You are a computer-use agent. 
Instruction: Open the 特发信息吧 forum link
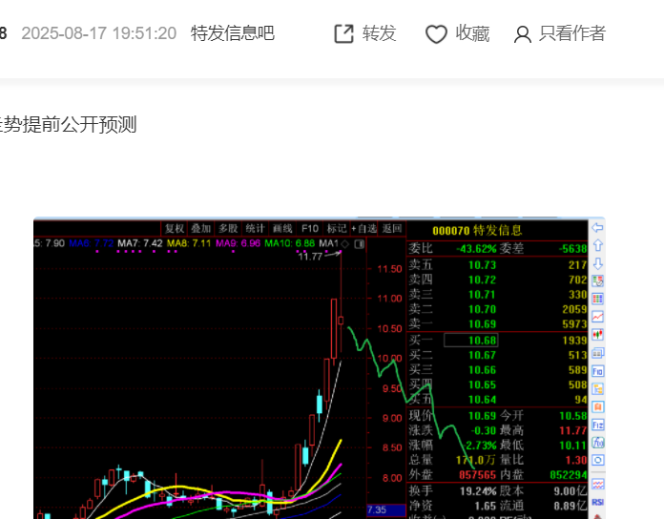pyautogui.click(x=233, y=33)
